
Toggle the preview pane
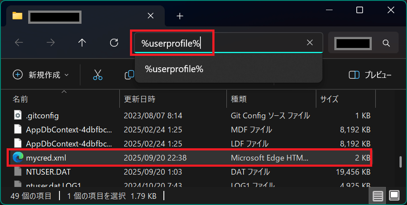point(370,75)
